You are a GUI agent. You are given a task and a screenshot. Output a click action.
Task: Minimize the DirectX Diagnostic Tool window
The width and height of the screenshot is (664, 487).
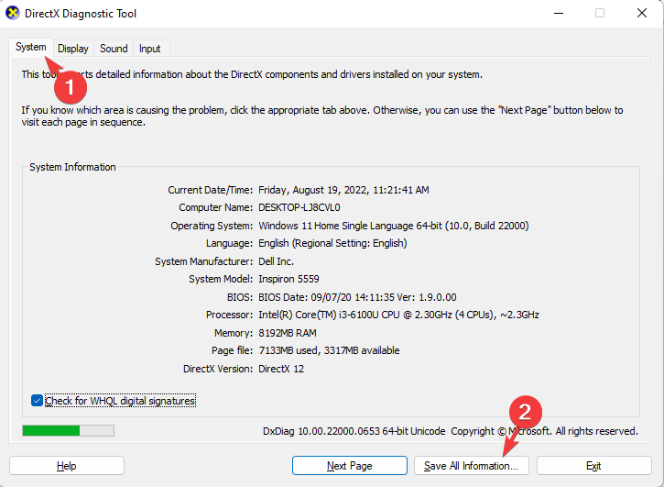pos(559,13)
